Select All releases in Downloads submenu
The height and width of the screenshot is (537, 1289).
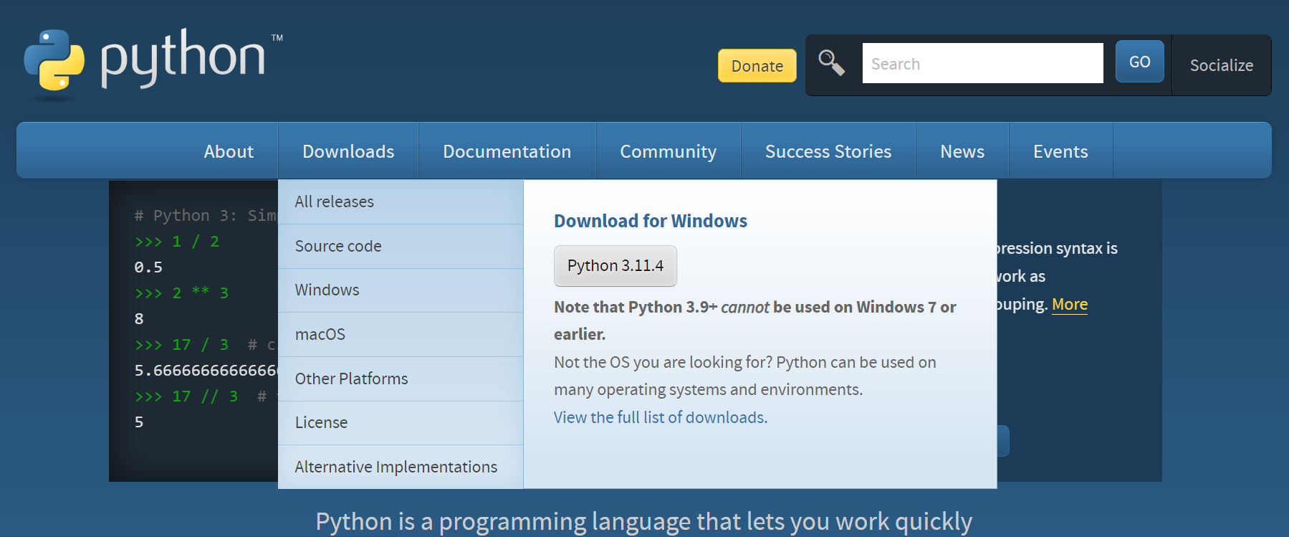[335, 201]
